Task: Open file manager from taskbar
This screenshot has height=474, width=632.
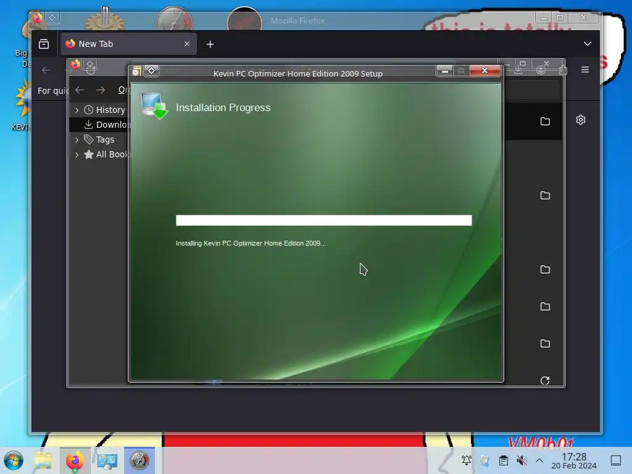Action: [43, 460]
